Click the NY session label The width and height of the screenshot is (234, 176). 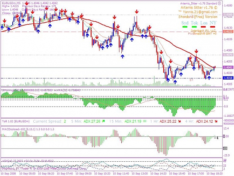(x=213, y=23)
